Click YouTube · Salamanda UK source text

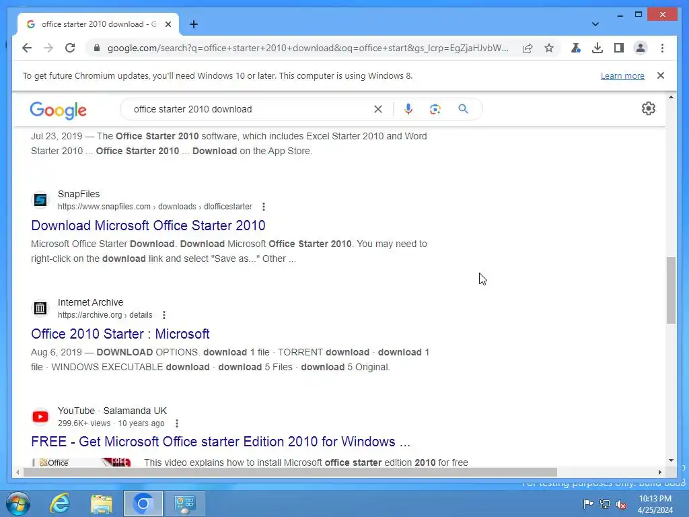(x=112, y=411)
